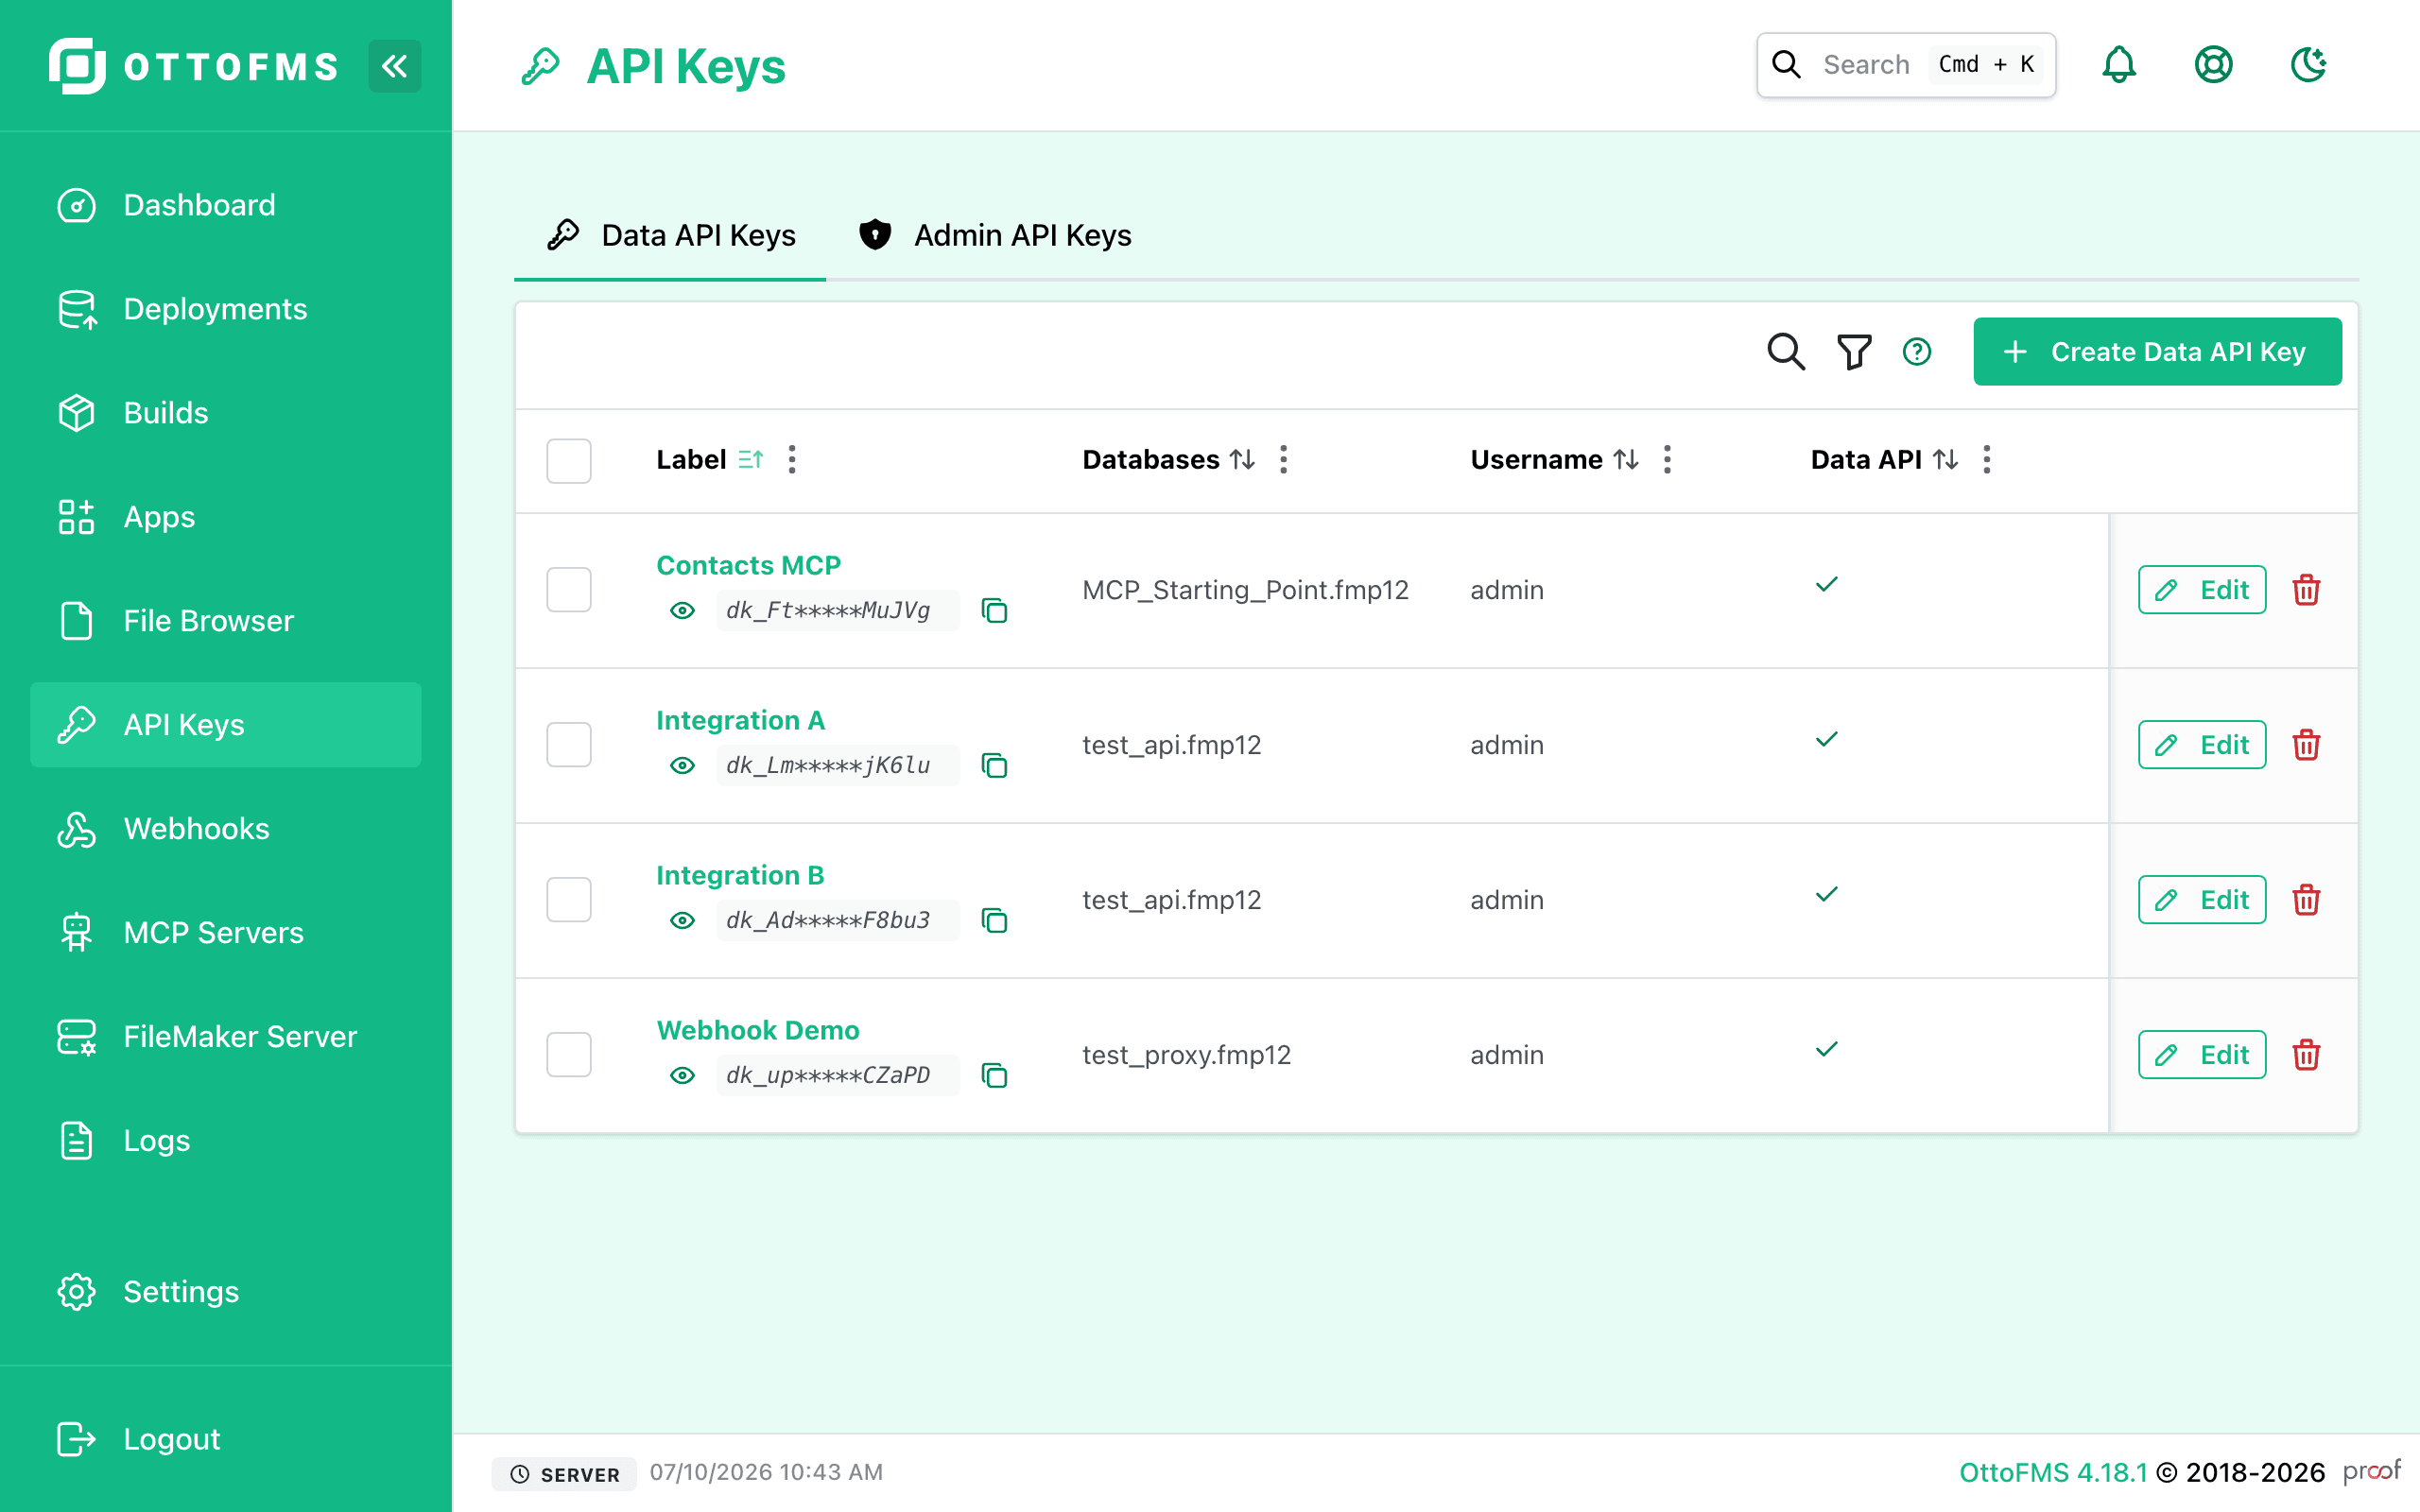Edit the Integration B key

tap(2202, 900)
